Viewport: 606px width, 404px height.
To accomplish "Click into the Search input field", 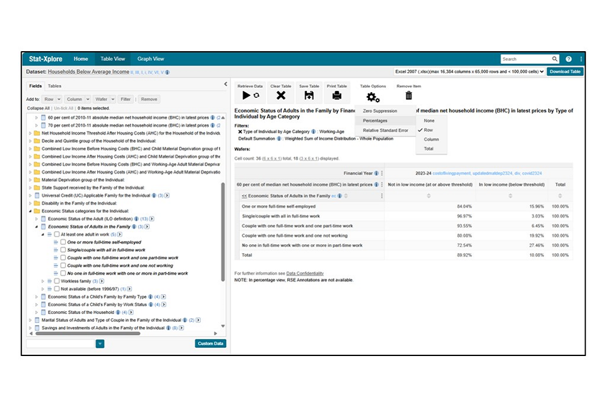I will point(525,59).
